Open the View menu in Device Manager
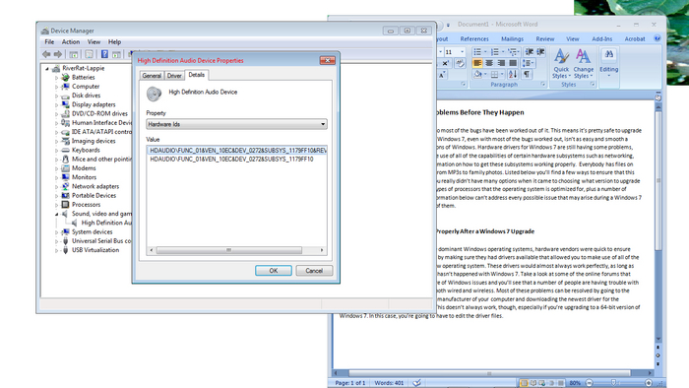This screenshot has width=689, height=388. 94,41
